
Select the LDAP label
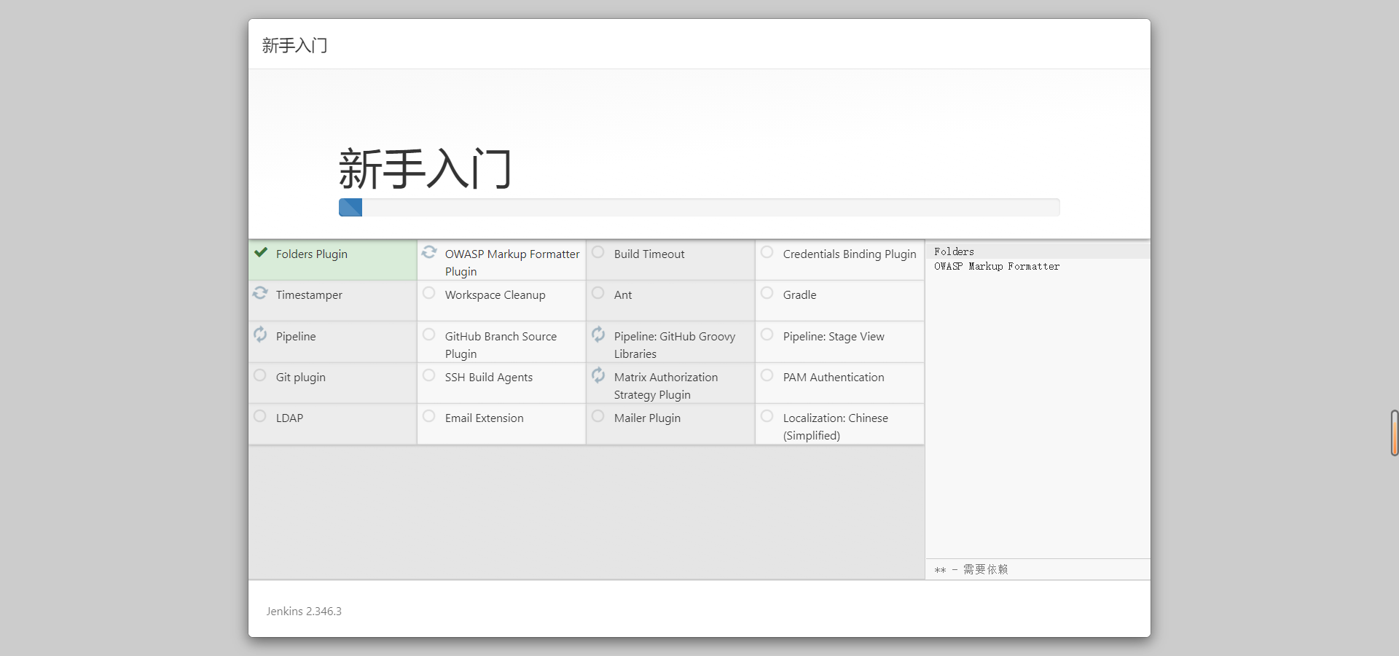click(289, 418)
